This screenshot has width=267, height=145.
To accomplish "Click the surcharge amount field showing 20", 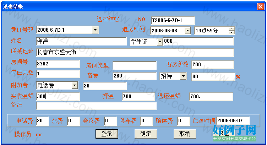I will point(105,86).
